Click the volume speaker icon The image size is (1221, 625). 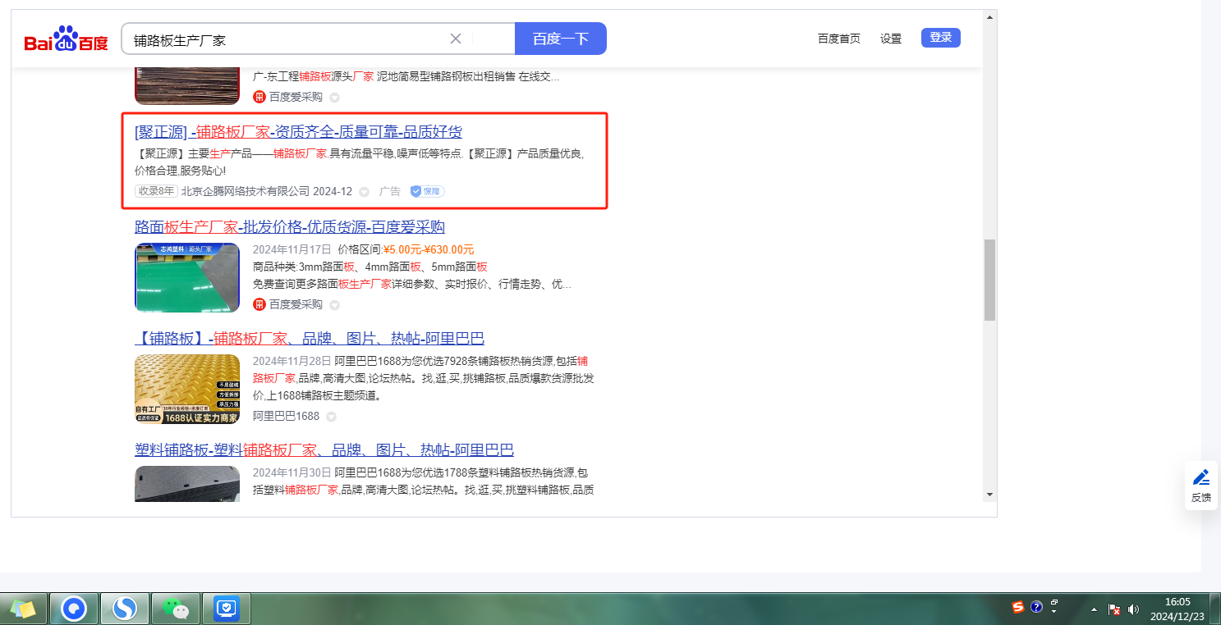click(x=1134, y=609)
